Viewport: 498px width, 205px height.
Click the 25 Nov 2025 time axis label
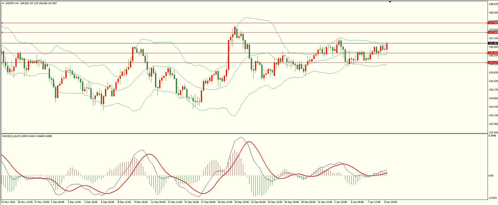click(8, 202)
